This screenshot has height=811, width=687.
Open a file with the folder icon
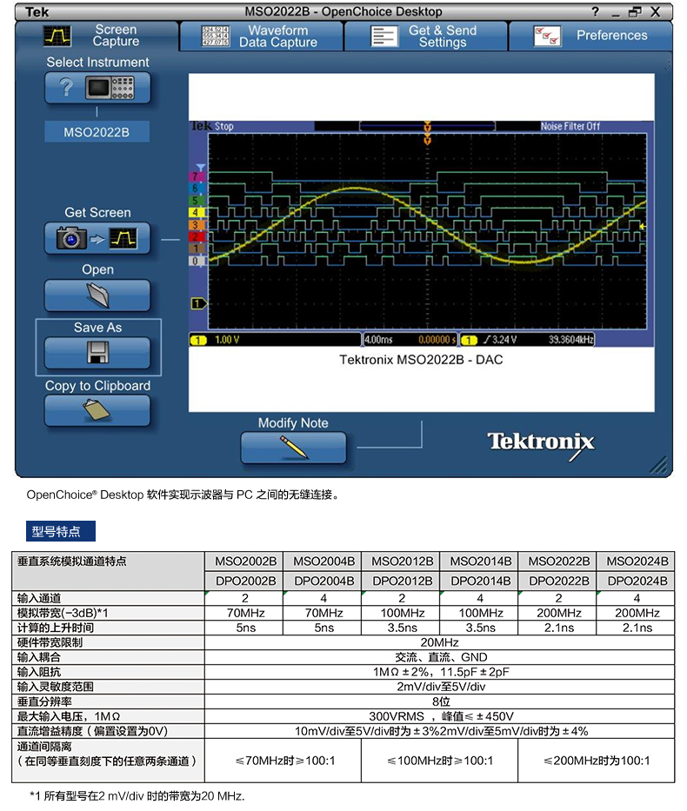[x=97, y=296]
